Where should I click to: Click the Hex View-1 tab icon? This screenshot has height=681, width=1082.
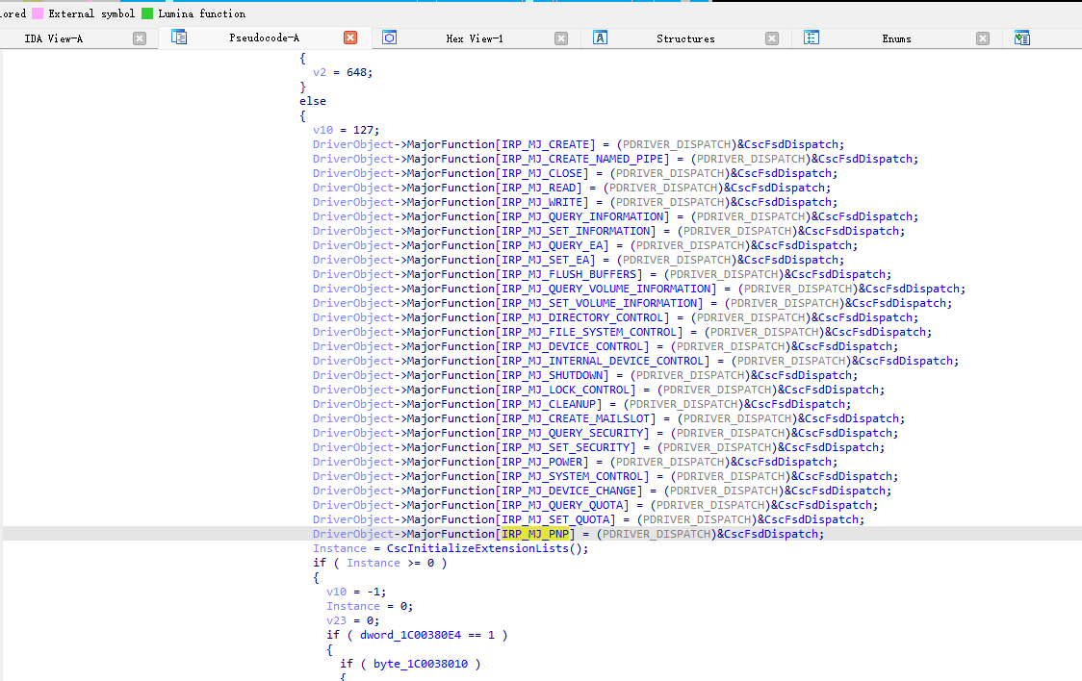[x=390, y=38]
